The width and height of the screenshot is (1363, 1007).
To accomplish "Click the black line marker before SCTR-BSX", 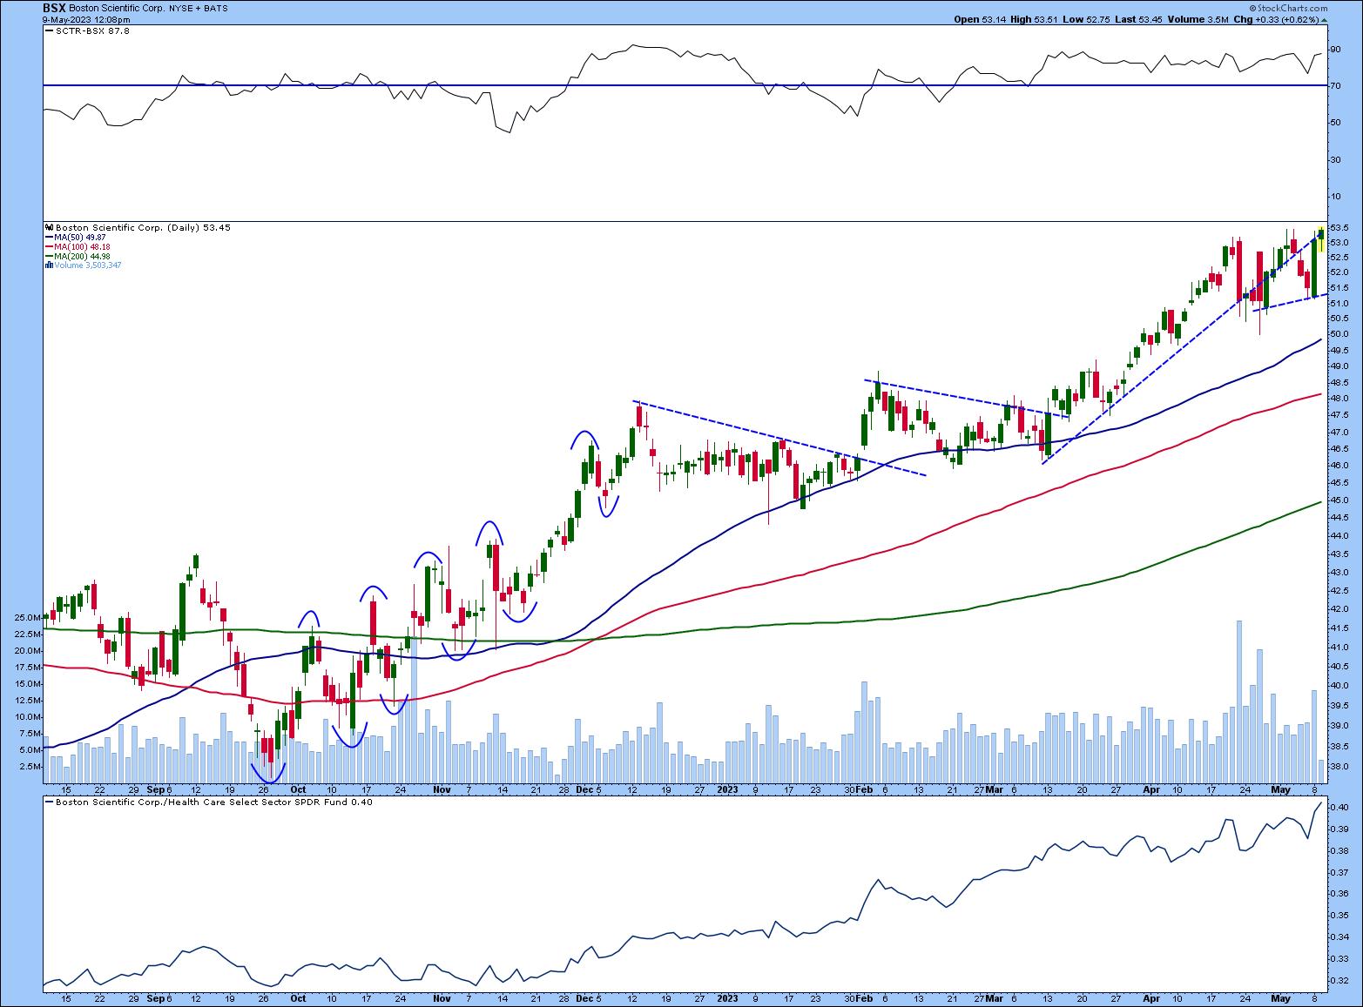I will (x=49, y=30).
